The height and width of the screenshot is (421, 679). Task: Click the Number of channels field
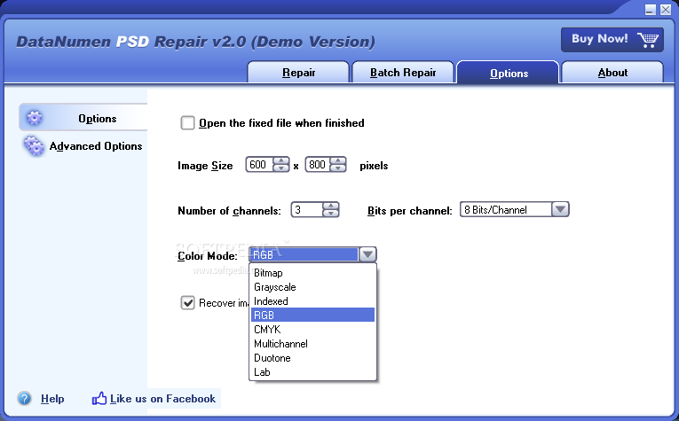(307, 210)
